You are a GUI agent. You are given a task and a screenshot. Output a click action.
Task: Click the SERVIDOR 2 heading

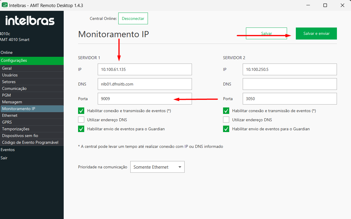(234, 58)
